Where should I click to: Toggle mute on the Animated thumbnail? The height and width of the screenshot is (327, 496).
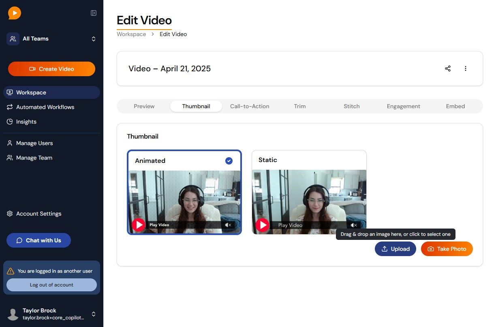(228, 225)
